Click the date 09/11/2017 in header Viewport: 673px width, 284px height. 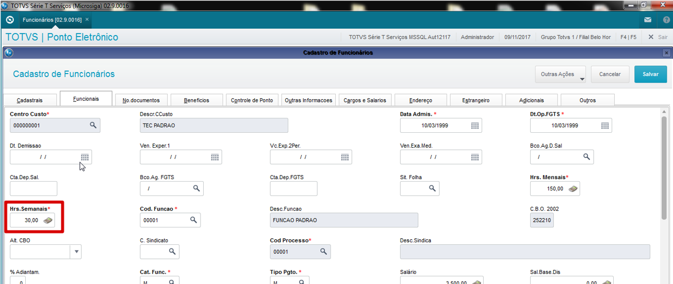pos(518,37)
